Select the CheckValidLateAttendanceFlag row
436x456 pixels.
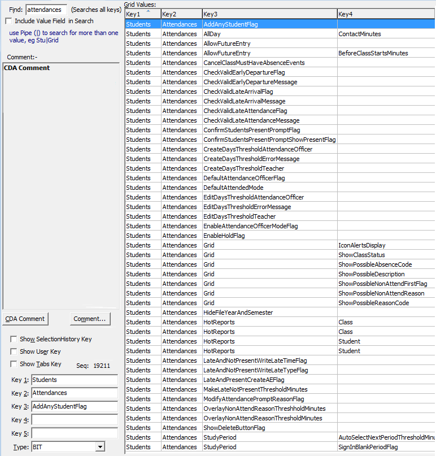[x=280, y=111]
